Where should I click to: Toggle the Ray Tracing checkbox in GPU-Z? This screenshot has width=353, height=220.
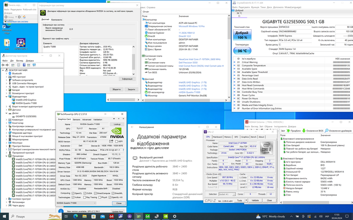click(85, 198)
